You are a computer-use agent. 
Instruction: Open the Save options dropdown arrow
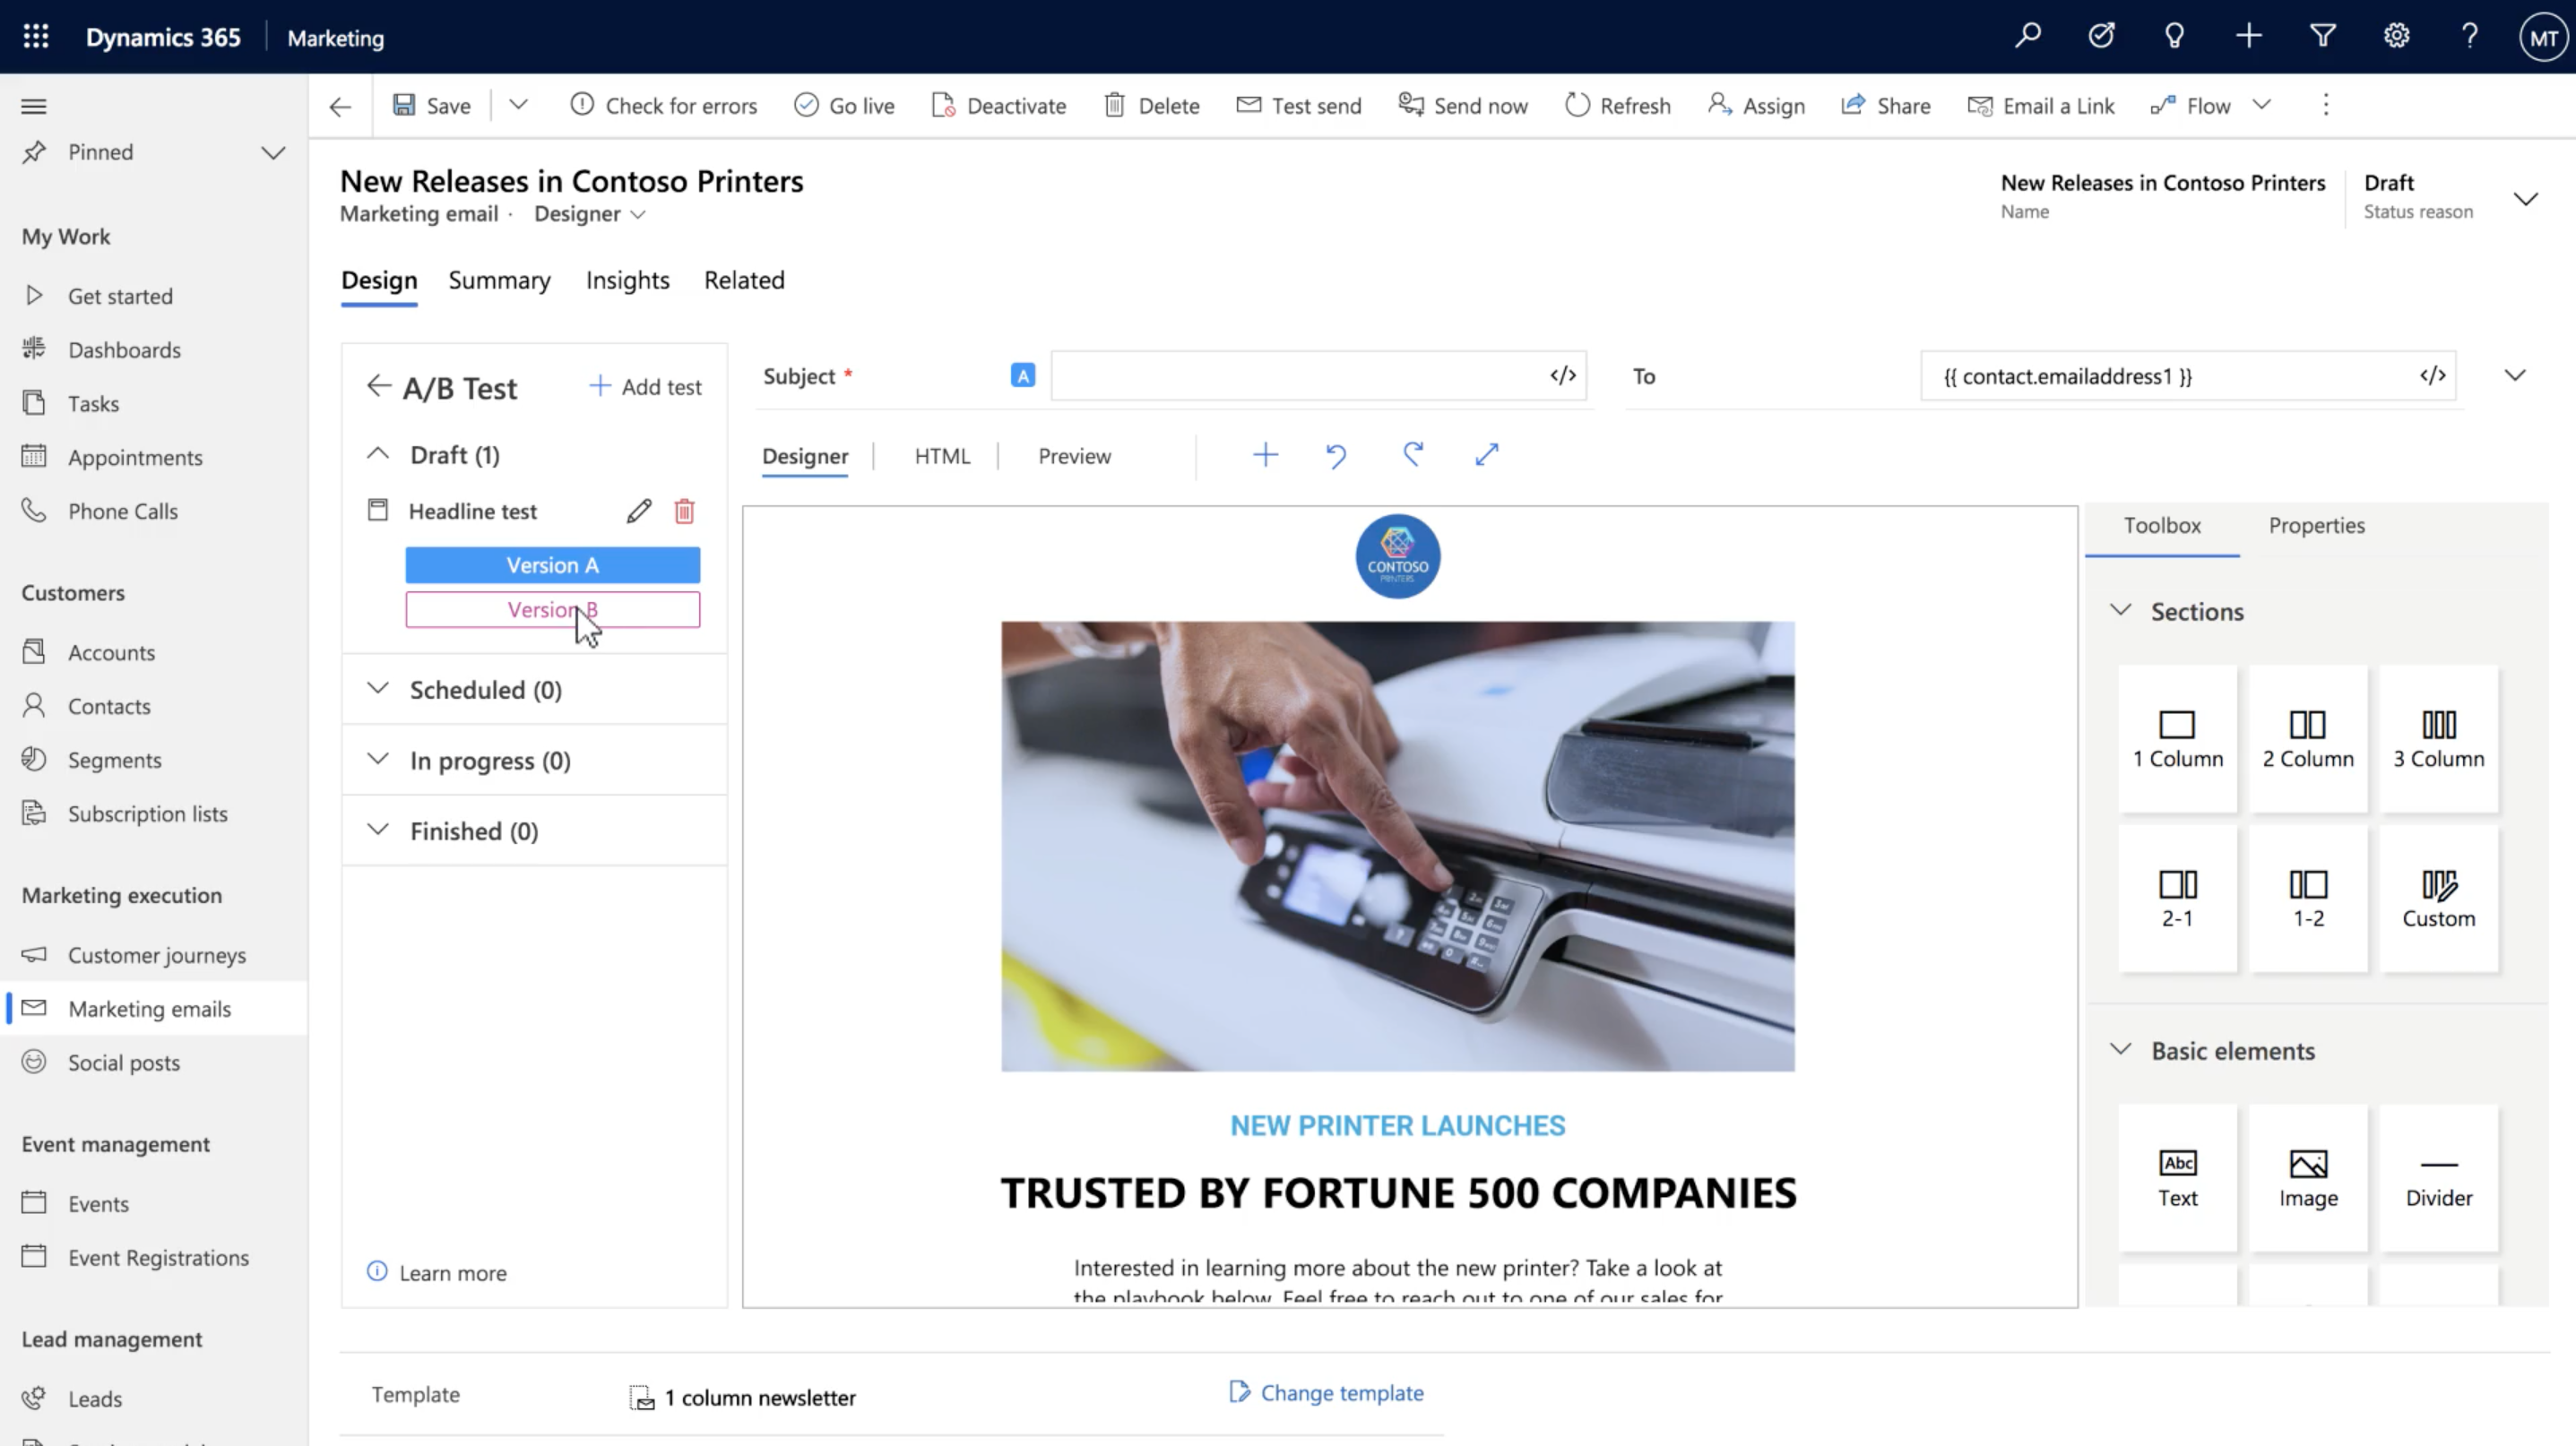518,104
